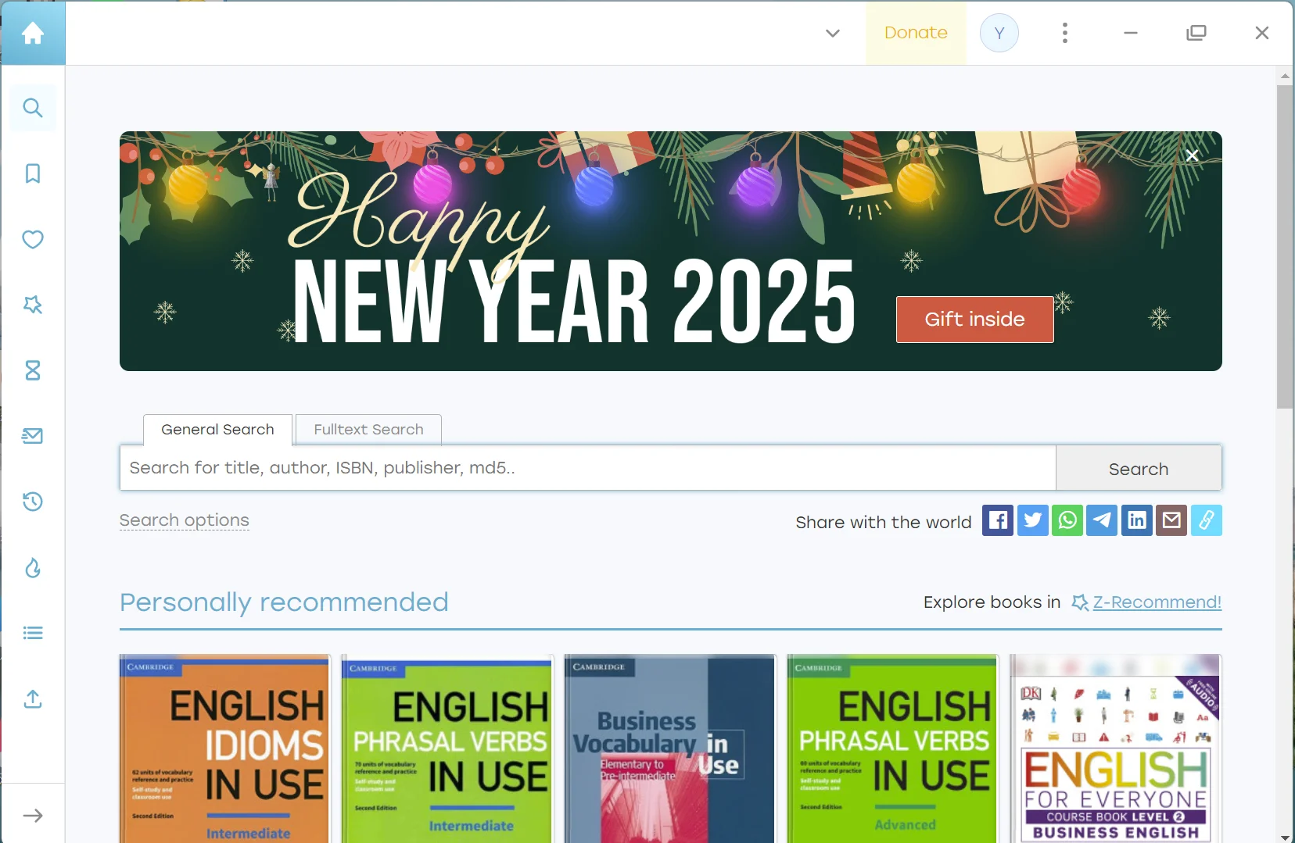Expand Search options
The width and height of the screenshot is (1295, 843).
click(185, 520)
